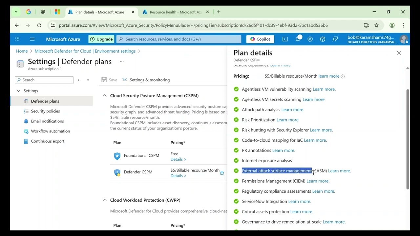
Task: Open the browser tab search dropdown
Action: (16, 12)
